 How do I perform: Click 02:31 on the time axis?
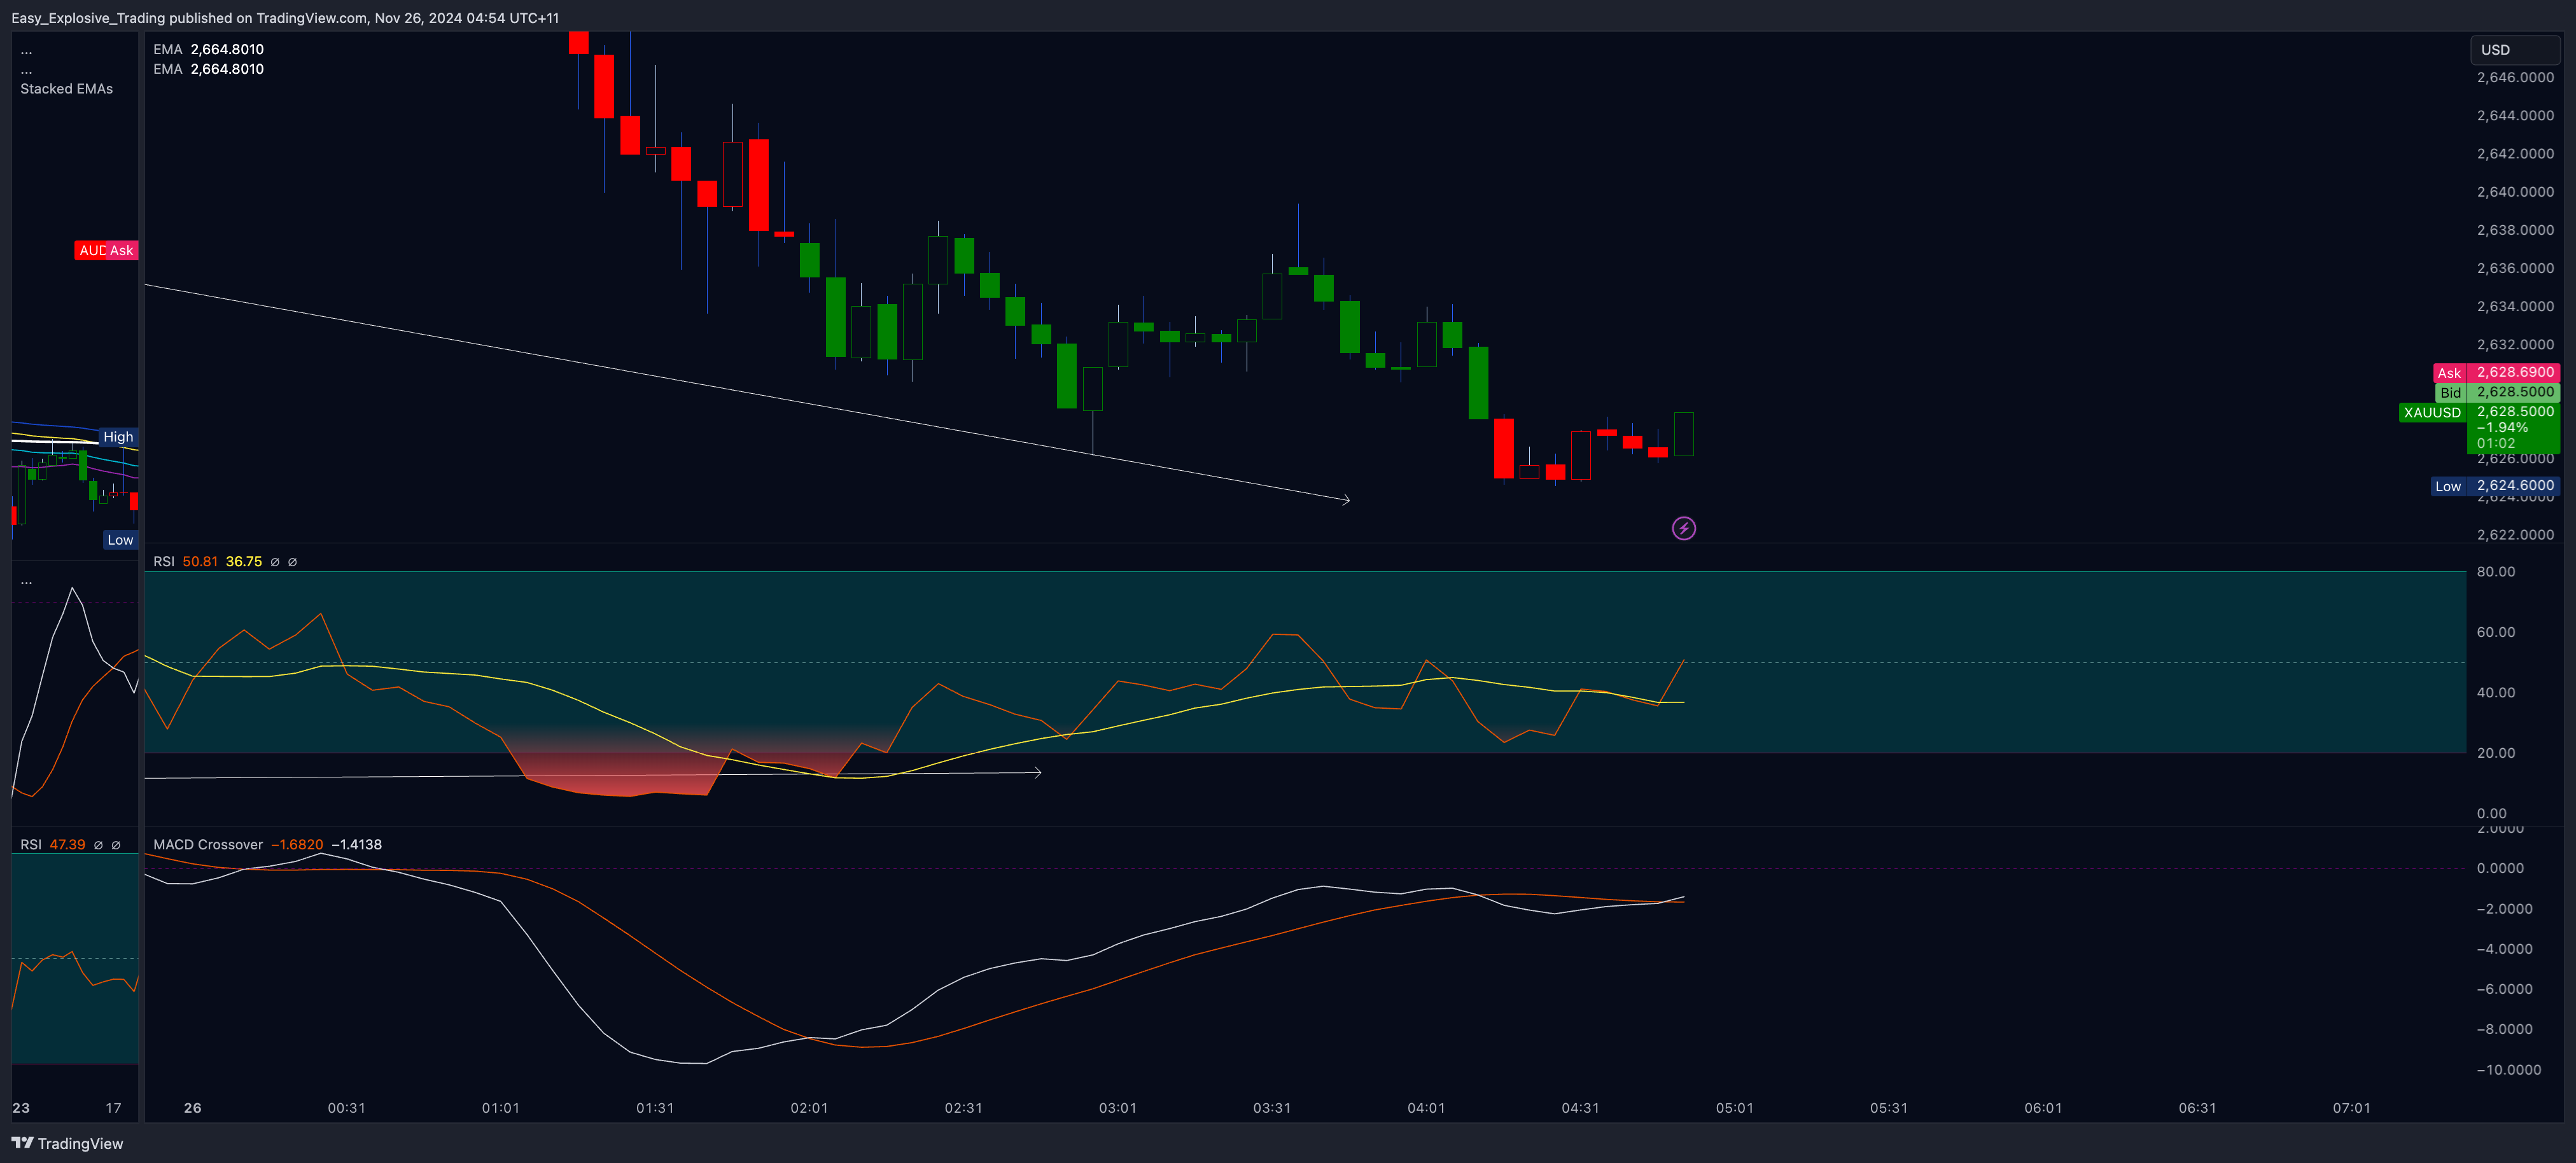click(963, 1108)
